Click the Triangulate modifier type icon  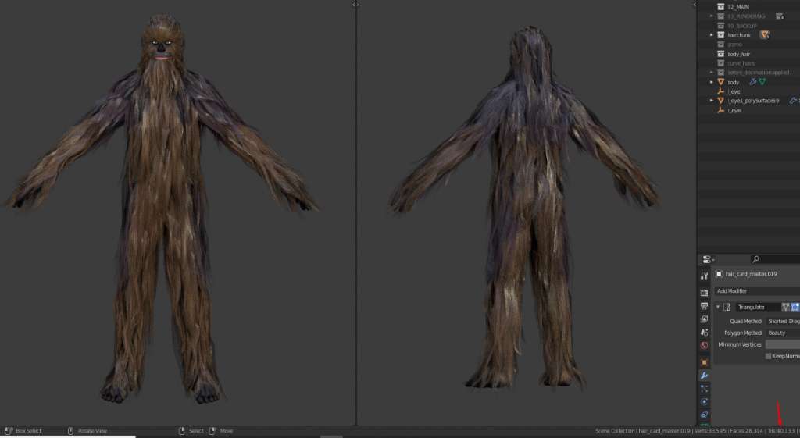coord(727,307)
